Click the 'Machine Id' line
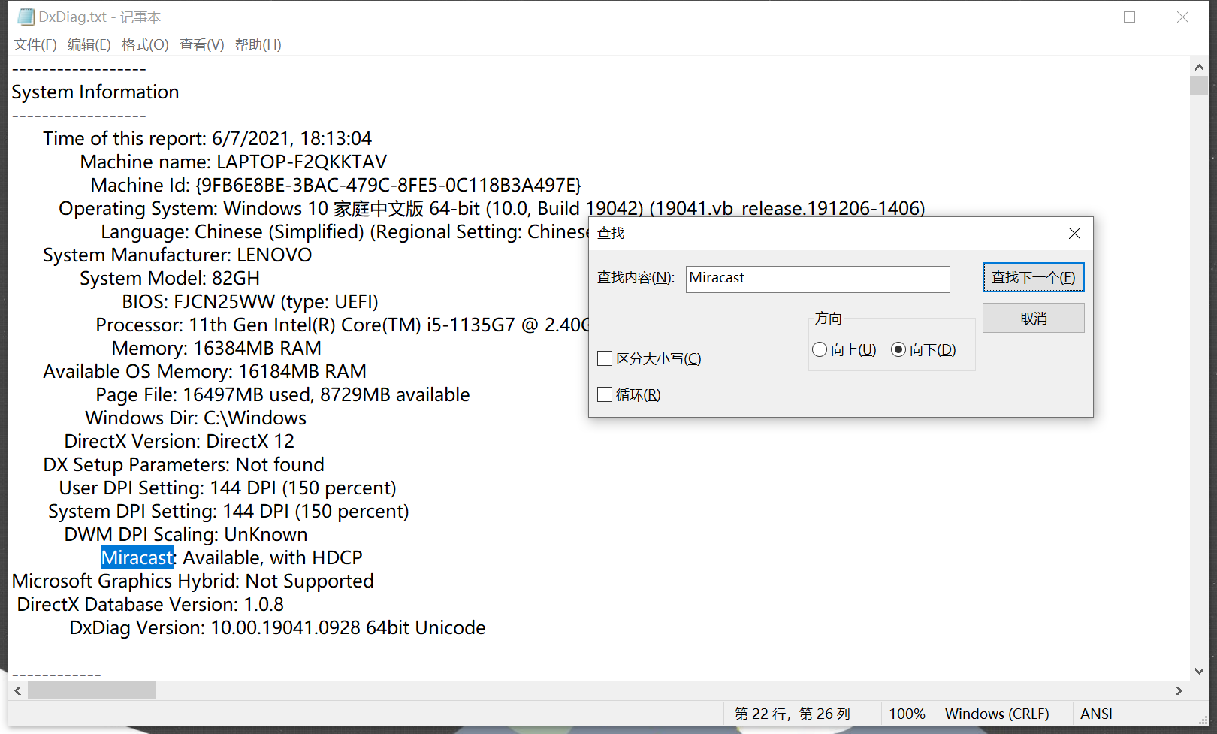Screen dimensions: 1217x734 coord(336,185)
